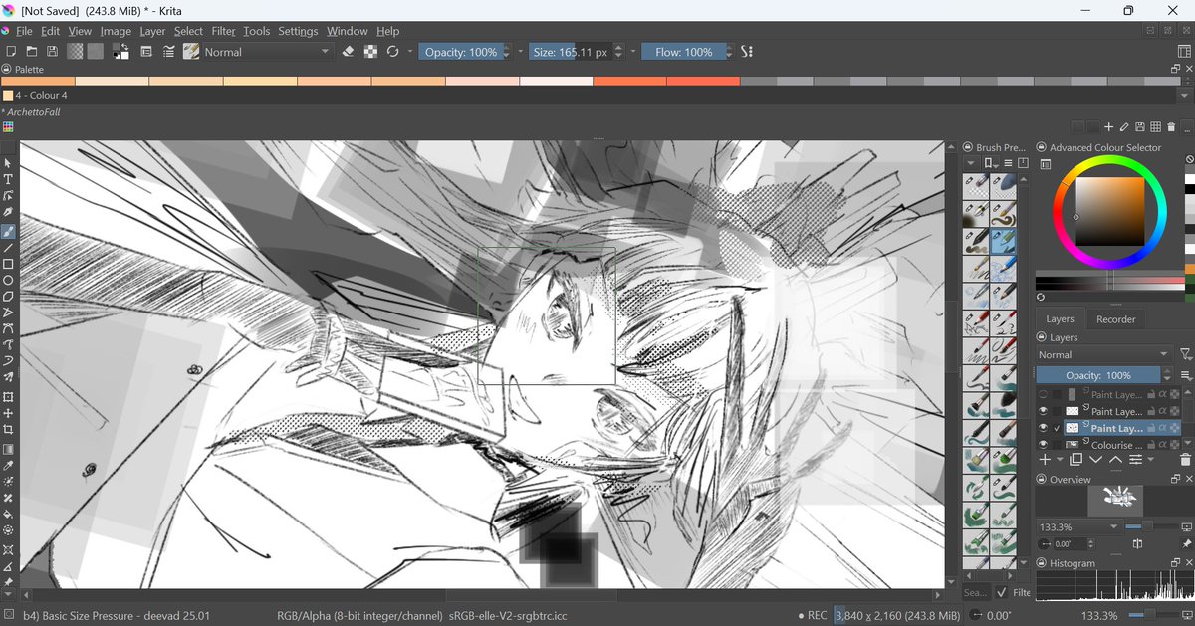Open the fill gradients picker
The height and width of the screenshot is (626, 1195).
[75, 52]
